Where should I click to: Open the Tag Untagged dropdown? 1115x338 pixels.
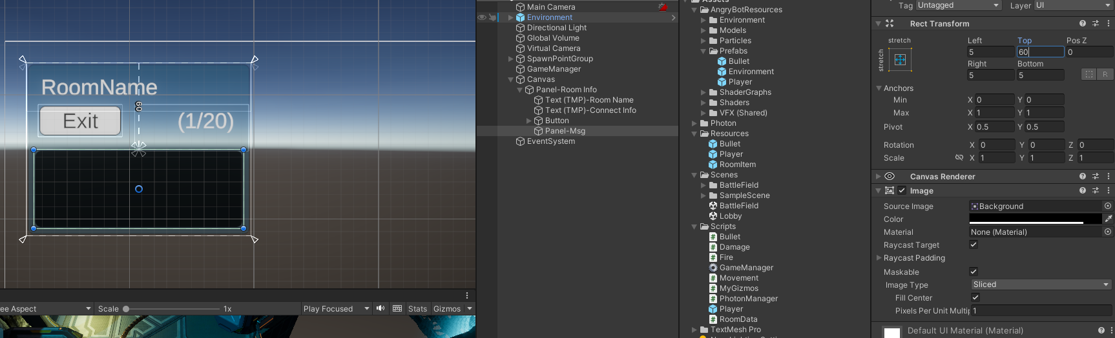pos(959,5)
